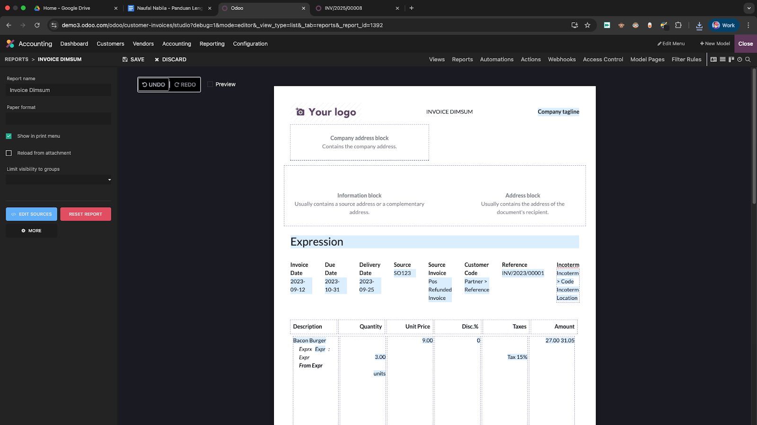
Task: Open the monkey extension icon
Action: (x=621, y=25)
